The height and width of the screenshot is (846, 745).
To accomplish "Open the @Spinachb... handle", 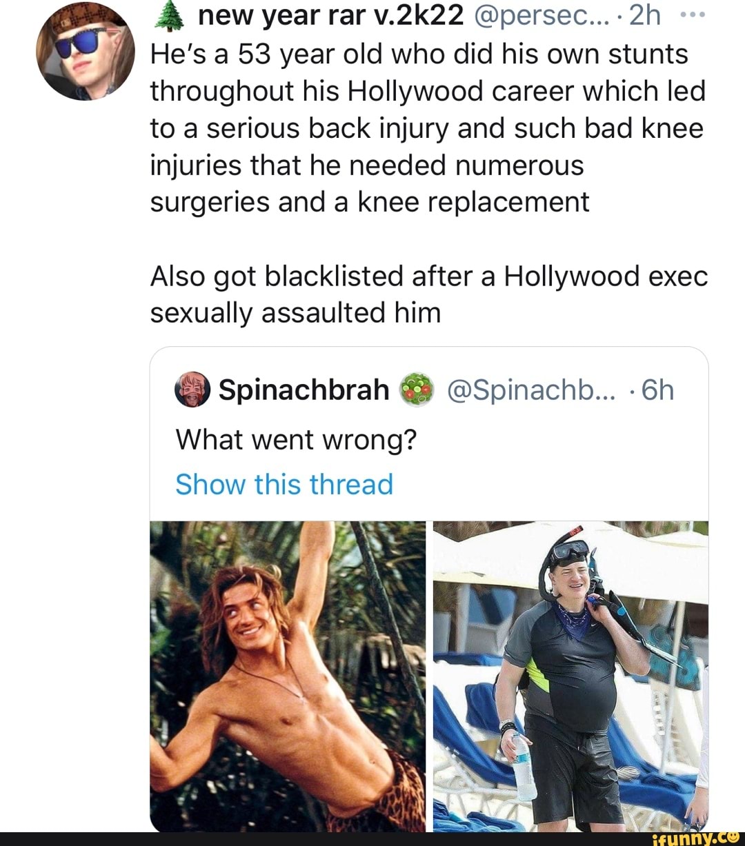I will (531, 390).
